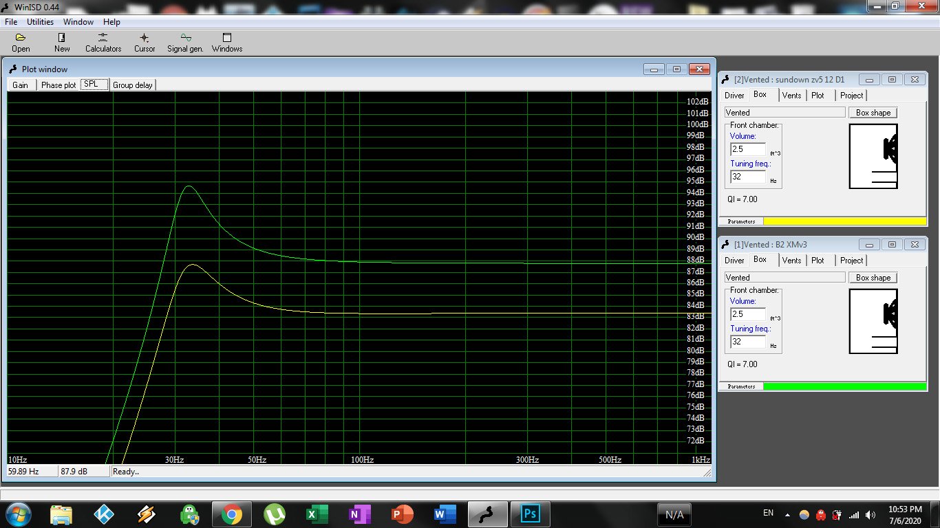Click Box shape button in sundown zv5 window
Screen dimensions: 940x528
pos(873,113)
